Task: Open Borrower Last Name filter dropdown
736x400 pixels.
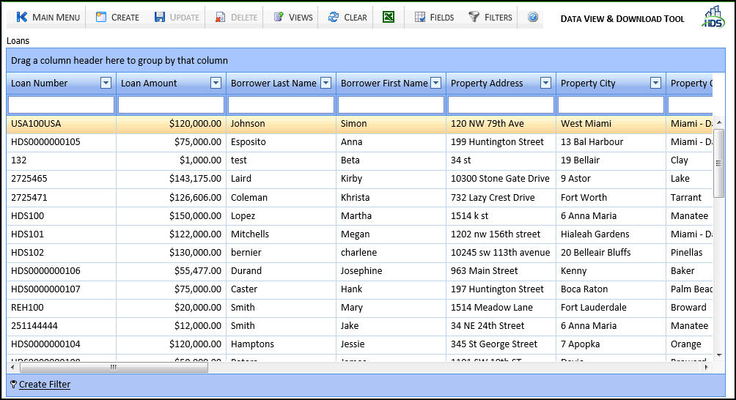Action: (x=325, y=83)
